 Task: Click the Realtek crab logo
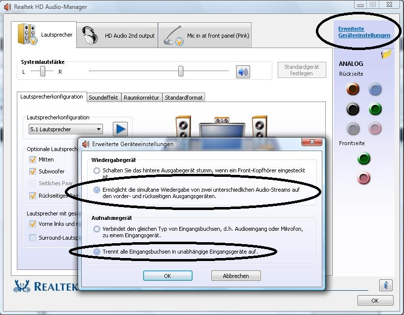(x=22, y=286)
